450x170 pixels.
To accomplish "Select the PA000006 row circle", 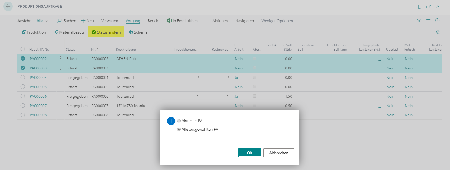I will pyautogui.click(x=23, y=96).
